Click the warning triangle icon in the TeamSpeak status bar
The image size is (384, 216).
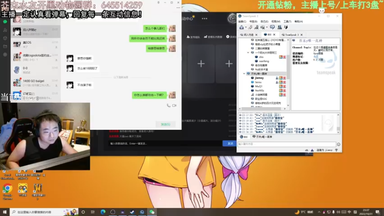(312, 150)
